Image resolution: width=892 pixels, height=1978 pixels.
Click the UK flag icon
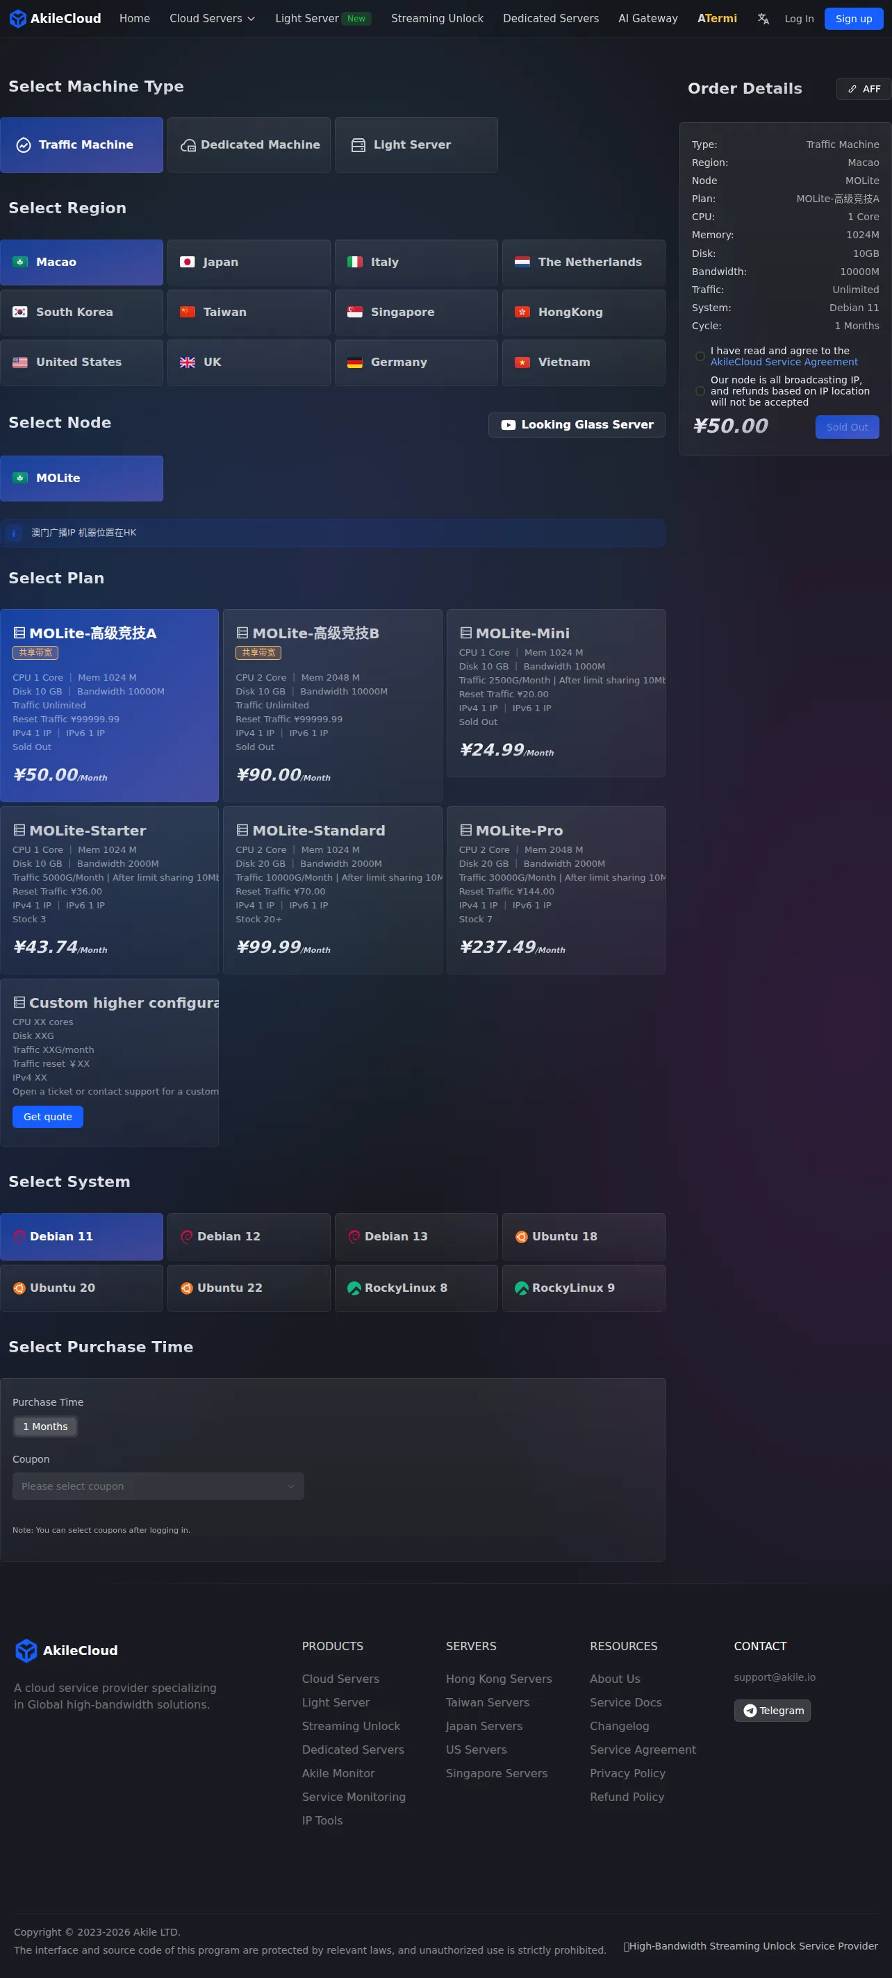[x=188, y=363]
